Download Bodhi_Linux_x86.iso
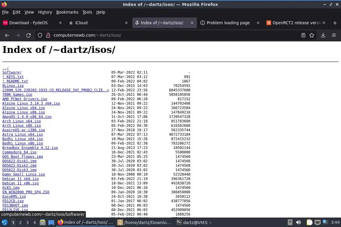Image resolution: width=341 pixels, height=227 pixels. click(x=22, y=143)
